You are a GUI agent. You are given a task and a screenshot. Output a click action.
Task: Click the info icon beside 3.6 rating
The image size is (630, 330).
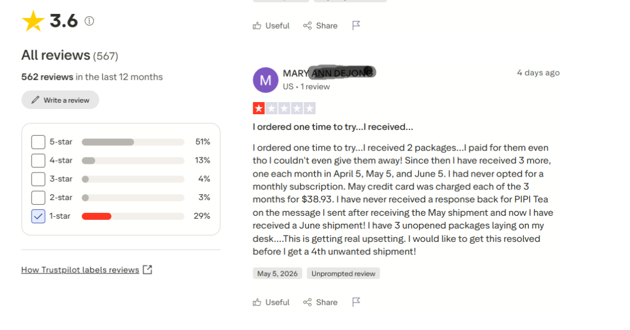click(89, 21)
